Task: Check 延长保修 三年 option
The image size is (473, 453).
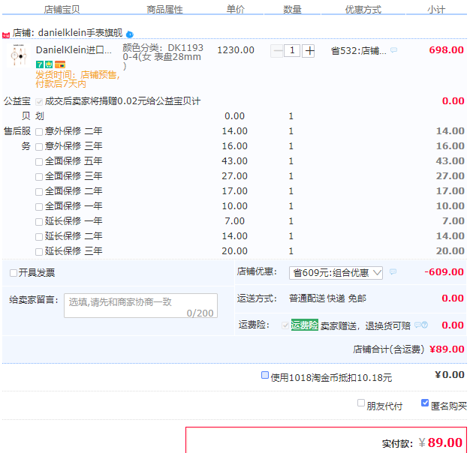Action: (39, 252)
